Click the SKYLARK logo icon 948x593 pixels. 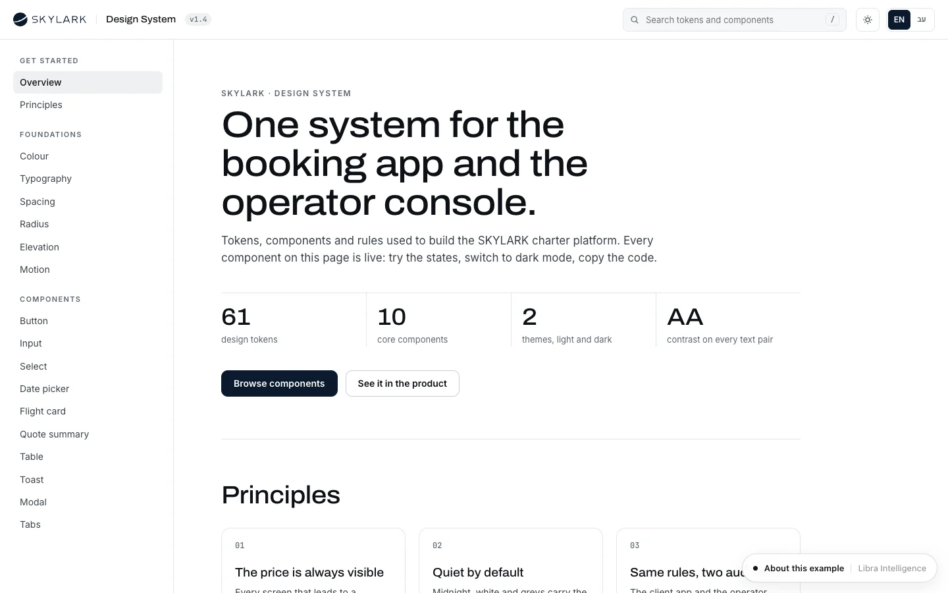pyautogui.click(x=20, y=20)
